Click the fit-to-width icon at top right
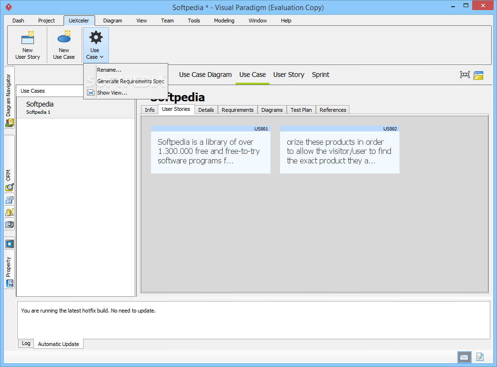 point(465,75)
